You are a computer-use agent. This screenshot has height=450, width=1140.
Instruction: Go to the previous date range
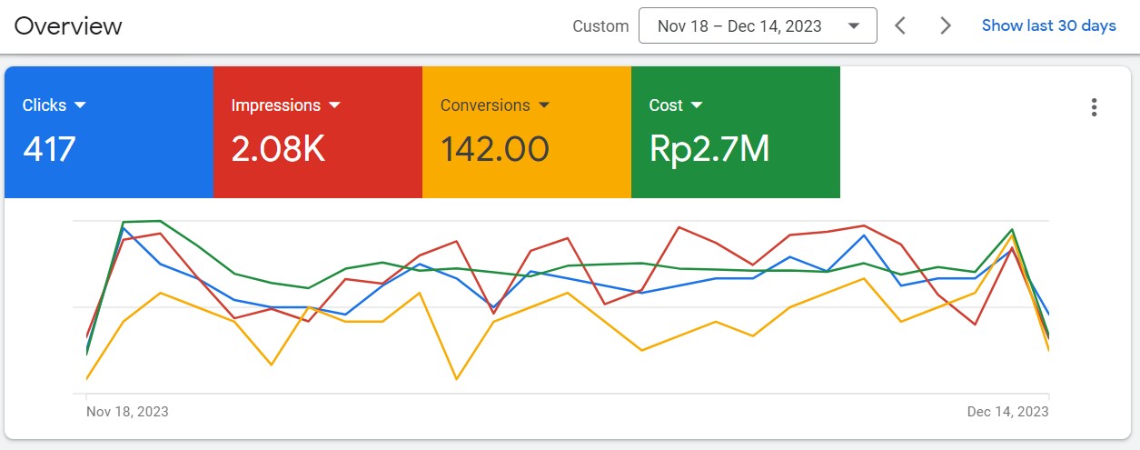900,25
